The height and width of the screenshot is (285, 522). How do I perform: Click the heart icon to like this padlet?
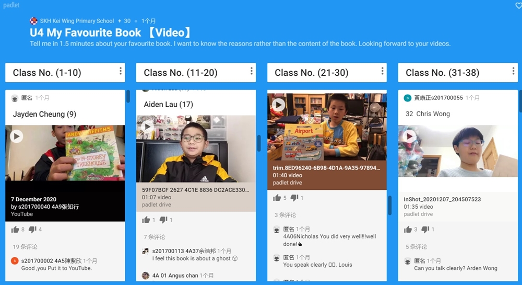[518, 5]
